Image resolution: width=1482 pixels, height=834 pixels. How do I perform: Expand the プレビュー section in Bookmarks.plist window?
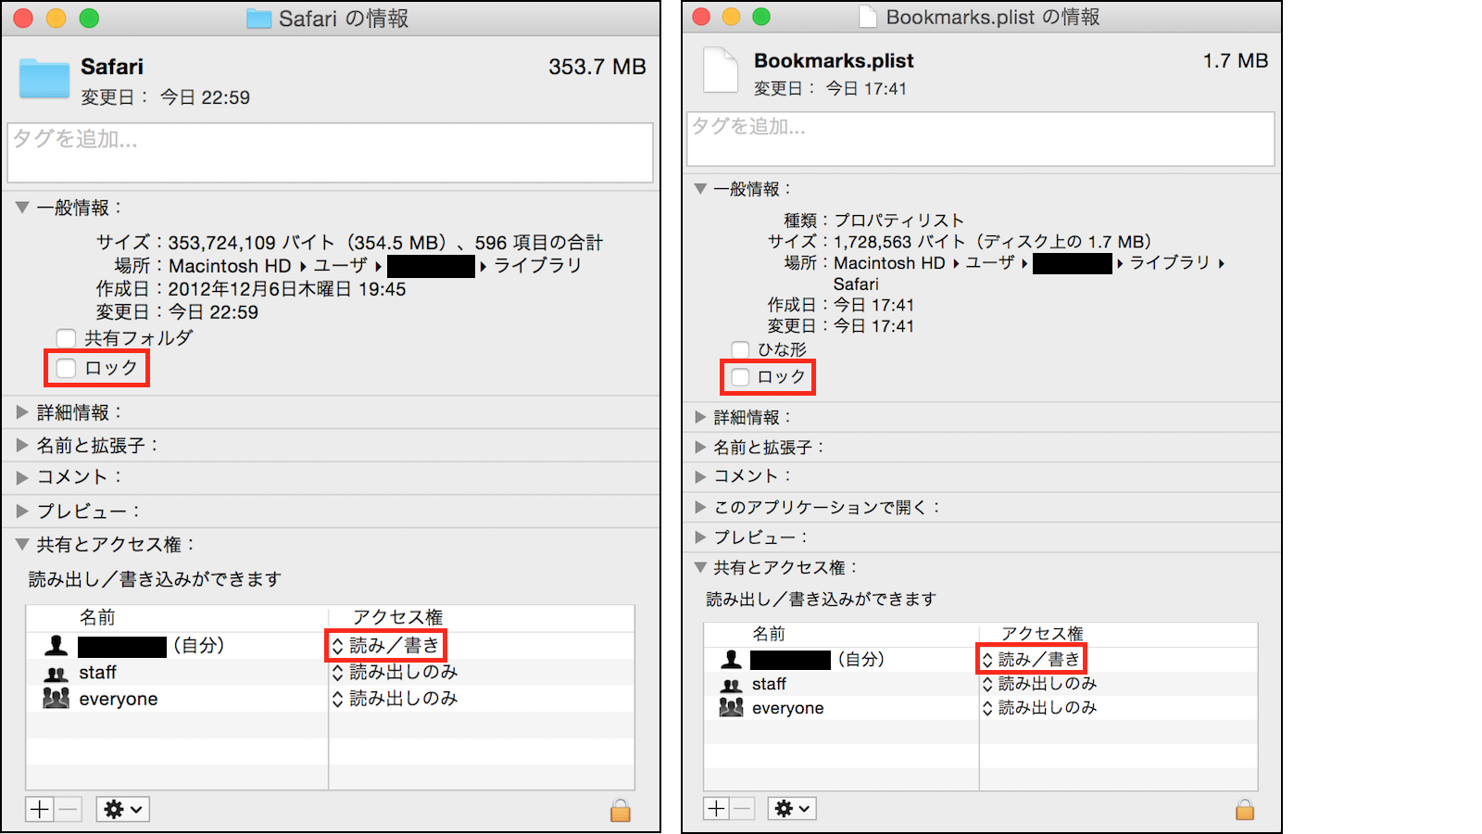point(700,537)
